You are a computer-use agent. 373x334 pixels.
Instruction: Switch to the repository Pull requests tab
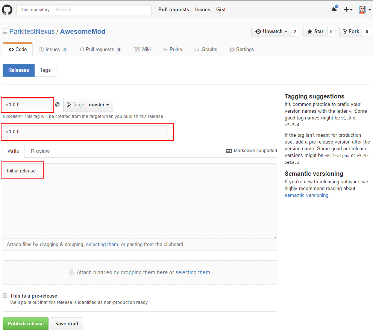[x=100, y=50]
